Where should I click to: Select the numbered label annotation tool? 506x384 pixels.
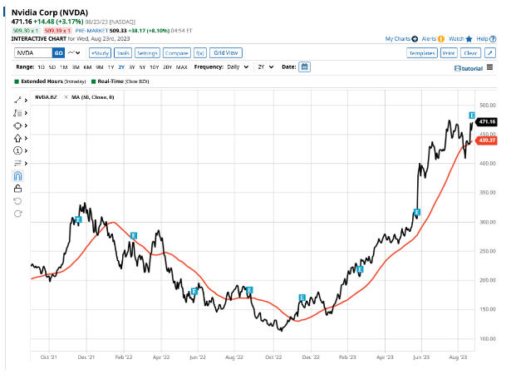point(17,150)
